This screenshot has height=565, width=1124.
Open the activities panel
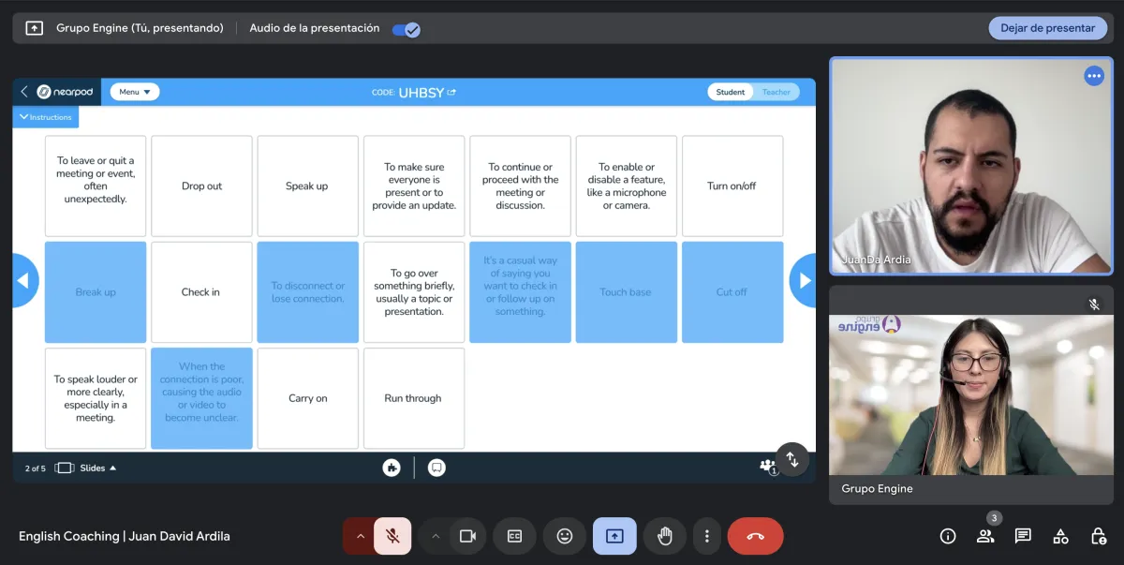tap(1060, 536)
